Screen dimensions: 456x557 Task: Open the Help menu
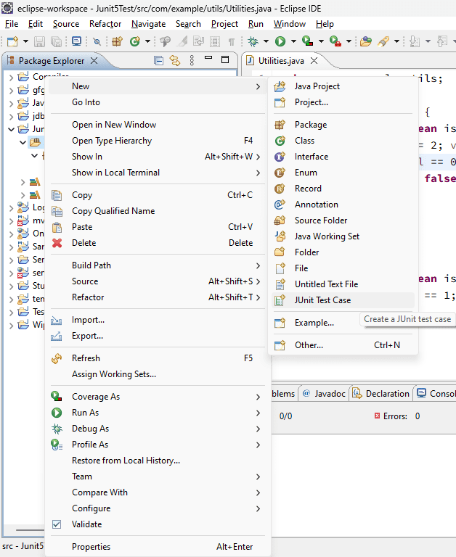coord(325,24)
